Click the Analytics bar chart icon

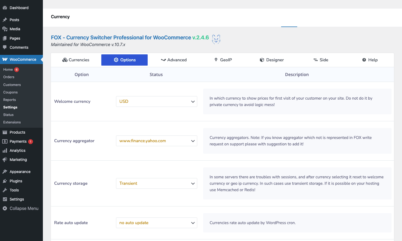(5, 150)
